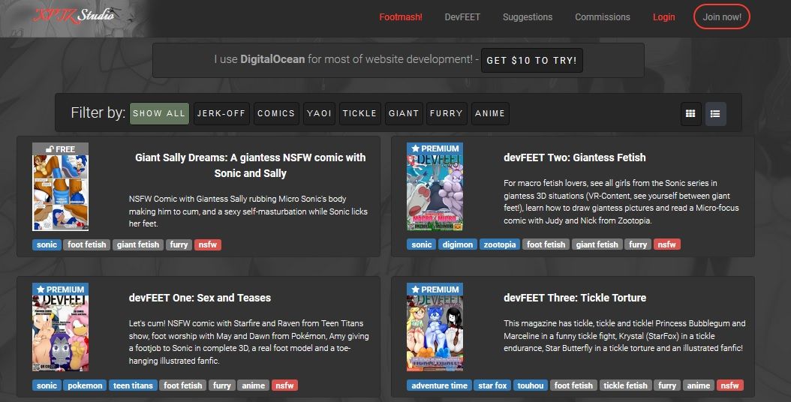Filter by YAOI category
Image resolution: width=791 pixels, height=402 pixels.
319,113
